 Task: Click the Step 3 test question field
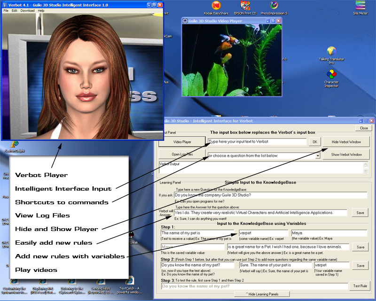click(x=254, y=286)
